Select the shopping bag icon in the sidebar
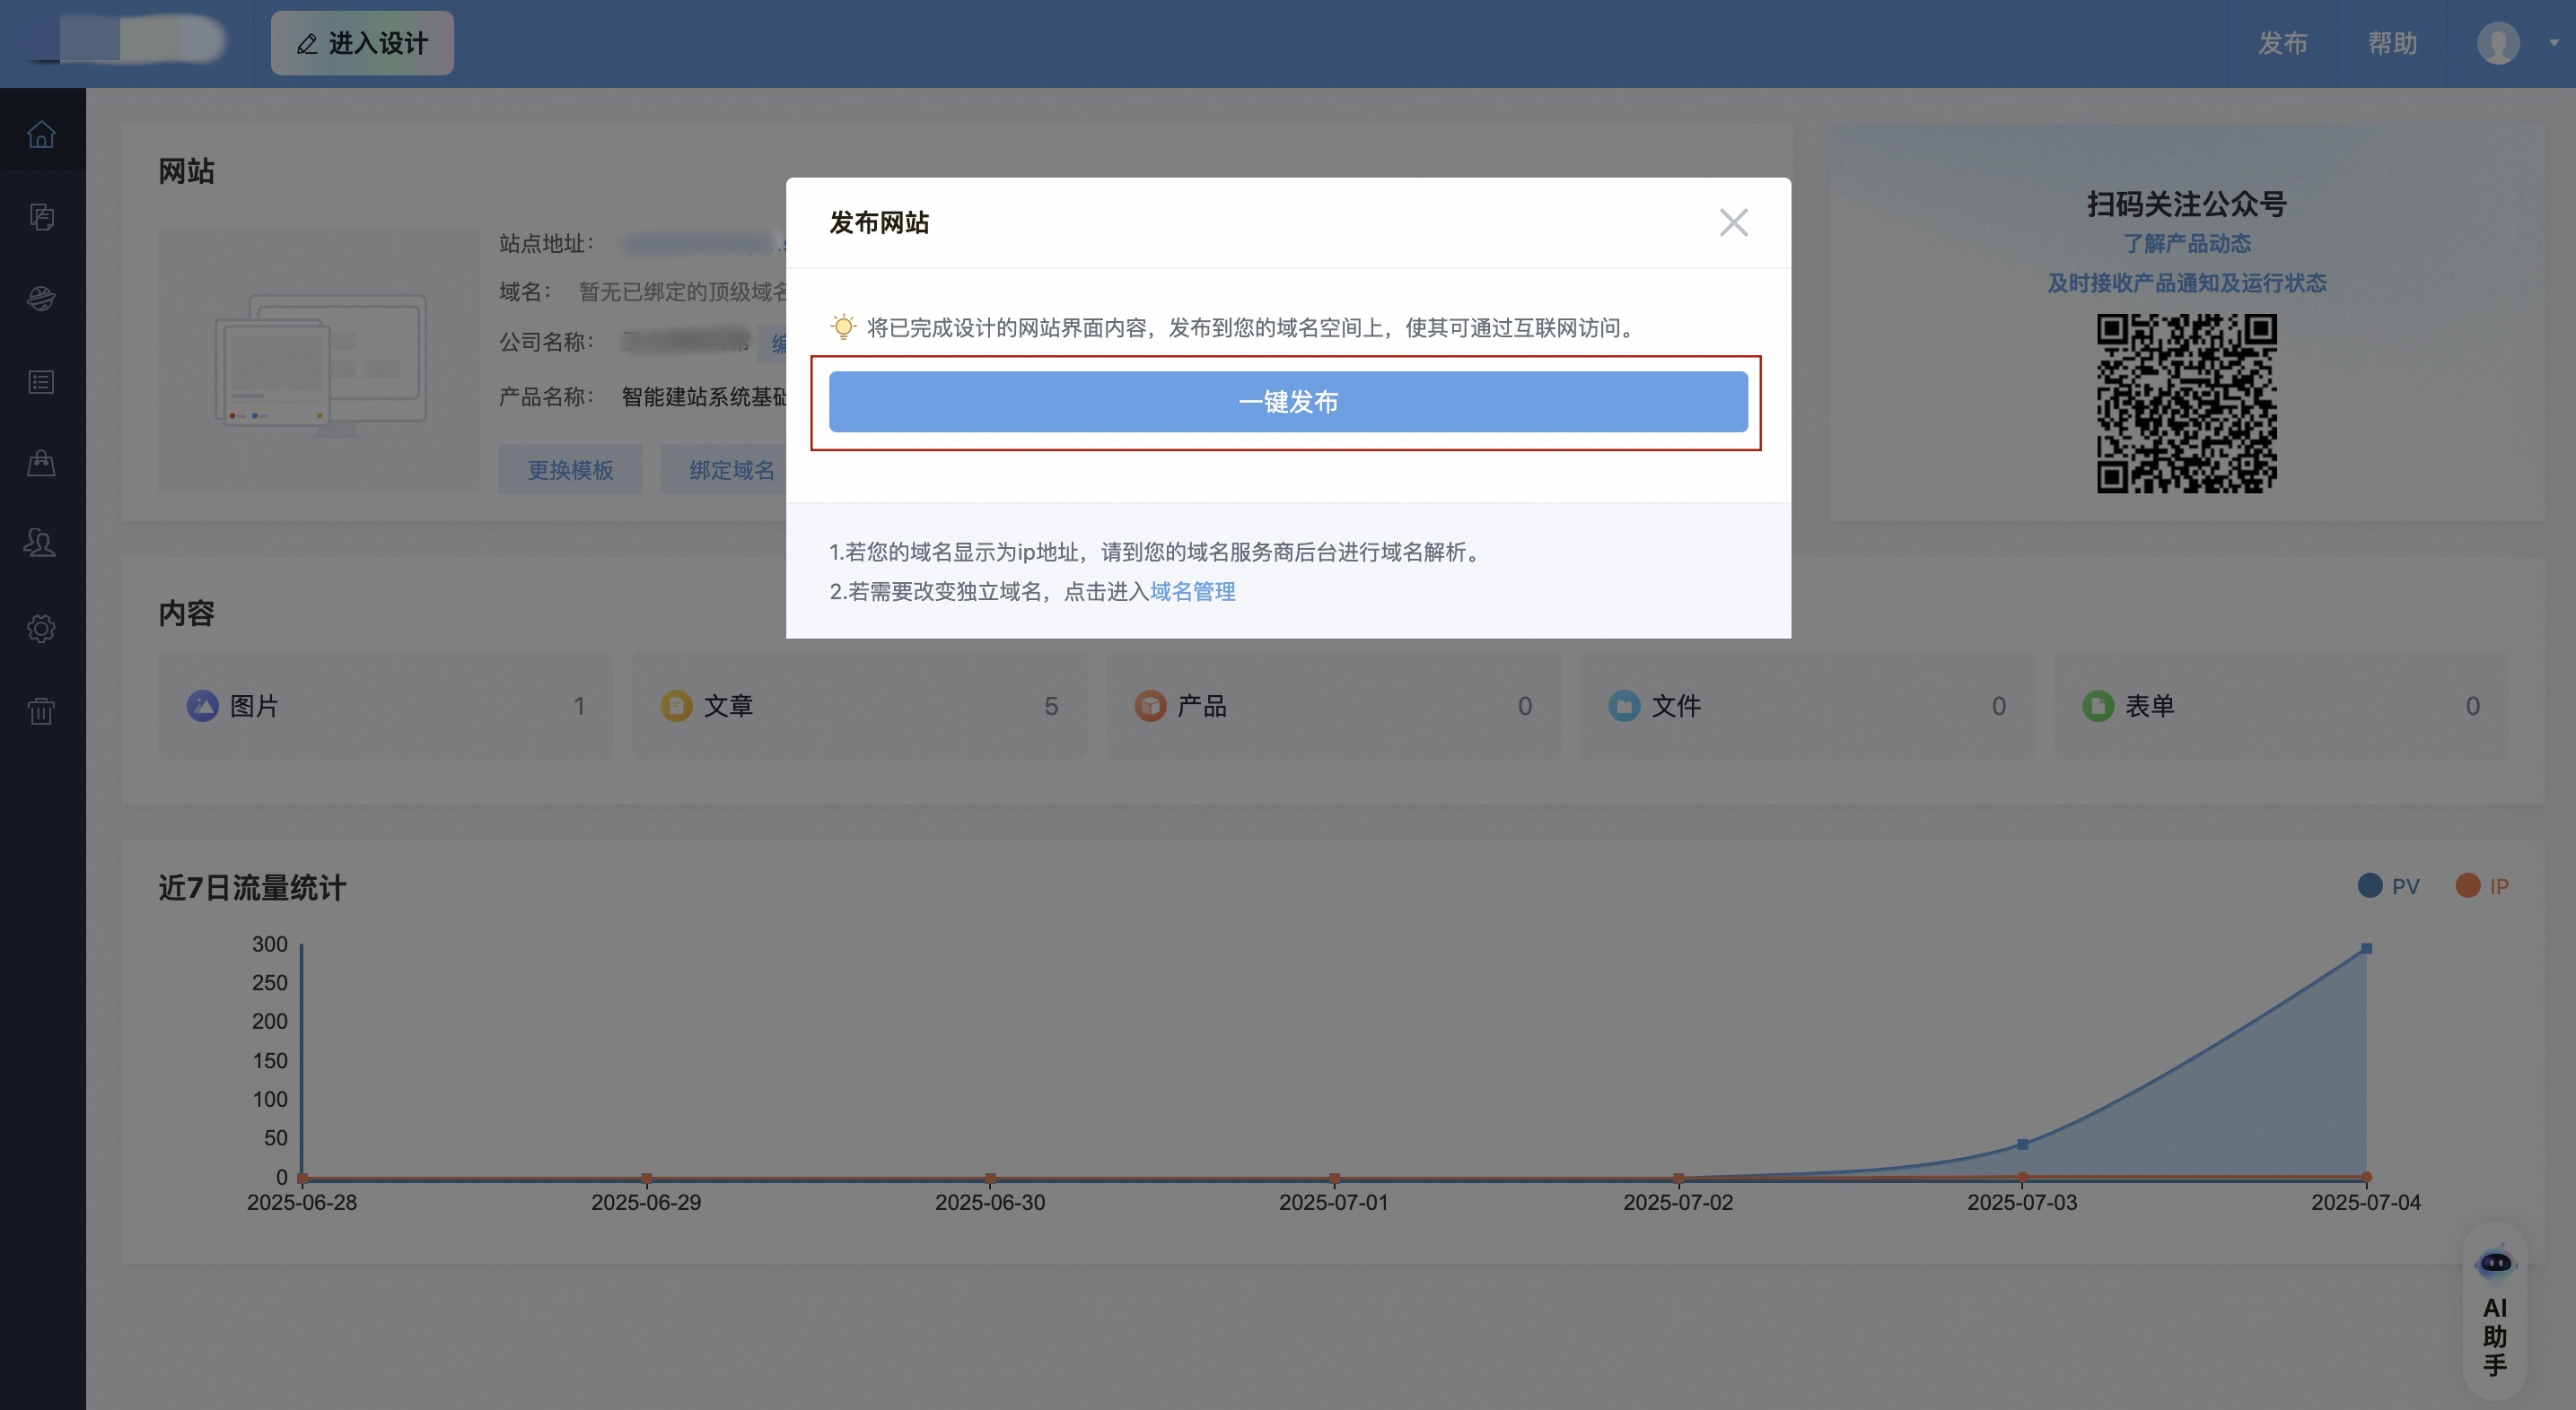 point(41,463)
